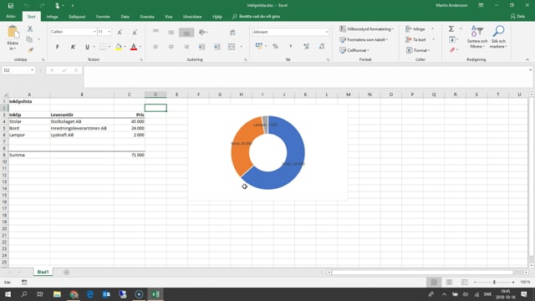
Task: Click the cell borders icon
Action: [x=102, y=47]
